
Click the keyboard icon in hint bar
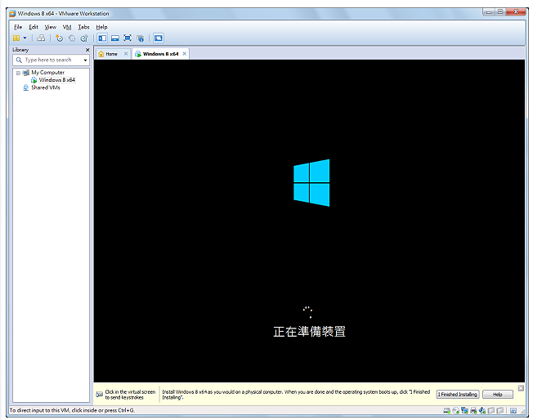pos(99,394)
